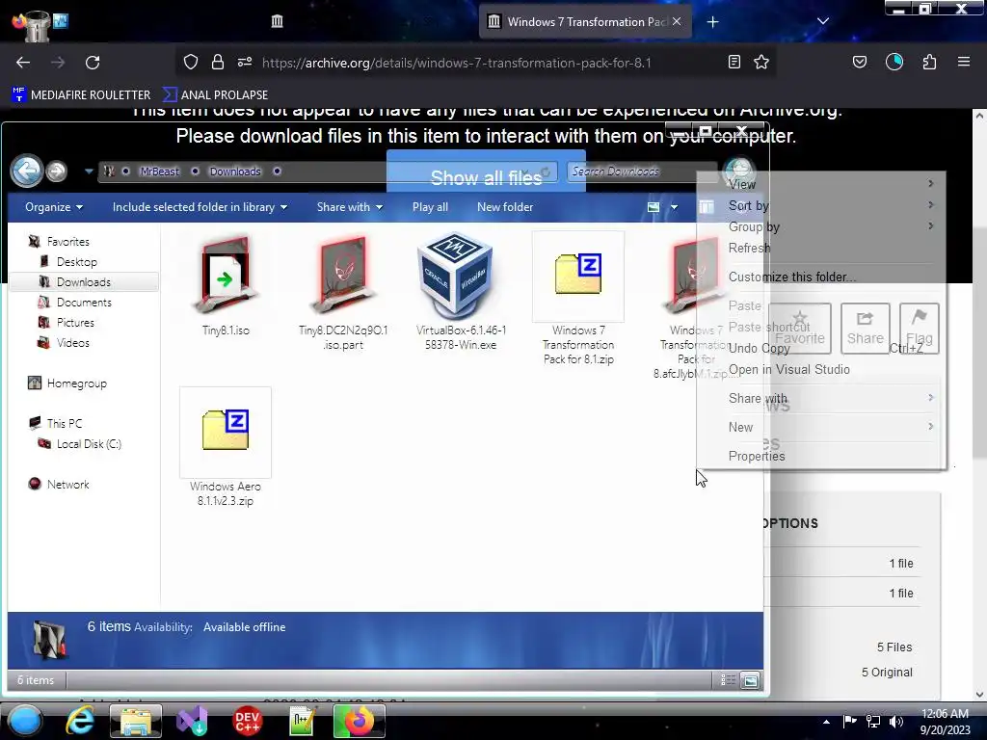987x740 pixels.
Task: Choose Refresh from context menu
Action: (820, 248)
